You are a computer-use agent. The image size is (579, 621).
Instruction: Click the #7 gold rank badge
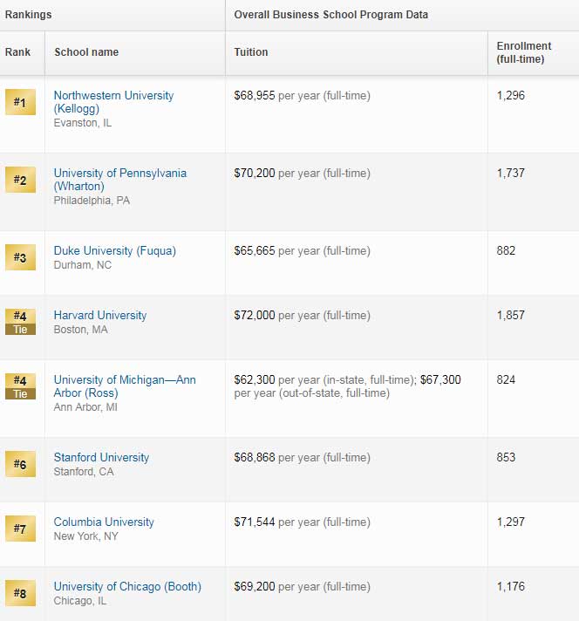tap(20, 529)
